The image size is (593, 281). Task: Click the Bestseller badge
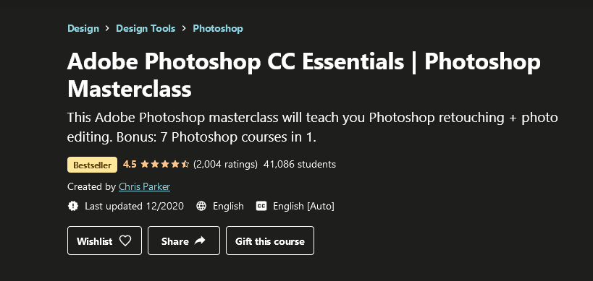pyautogui.click(x=92, y=165)
